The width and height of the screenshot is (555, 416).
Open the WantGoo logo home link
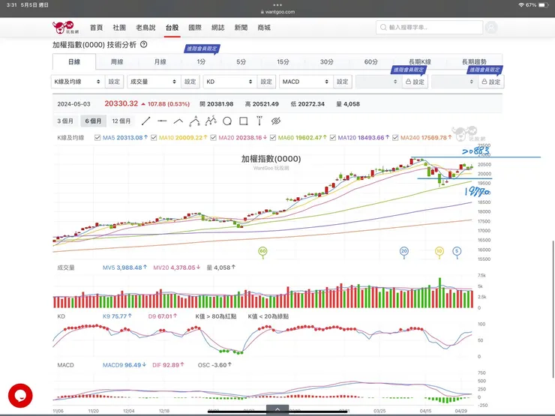pyautogui.click(x=65, y=28)
